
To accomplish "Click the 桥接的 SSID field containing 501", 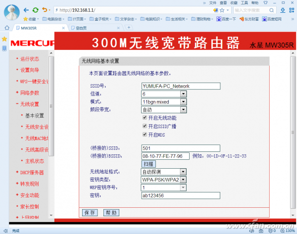I will [x=181, y=148].
